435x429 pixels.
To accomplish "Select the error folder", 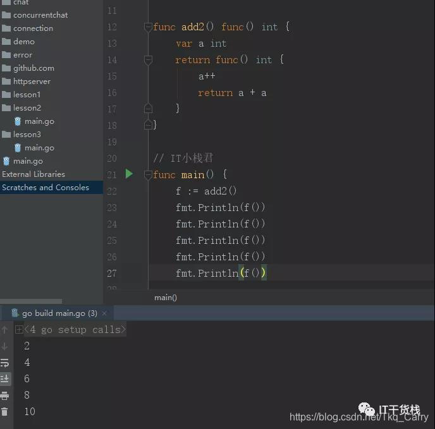I will [x=23, y=55].
